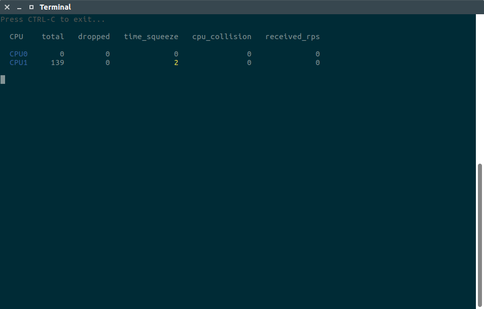484x309 pixels.
Task: Click the CPU0 total value 0
Action: (62, 54)
